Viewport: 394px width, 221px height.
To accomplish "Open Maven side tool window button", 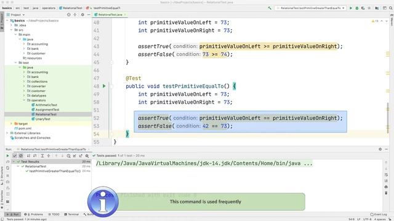I will [x=392, y=20].
